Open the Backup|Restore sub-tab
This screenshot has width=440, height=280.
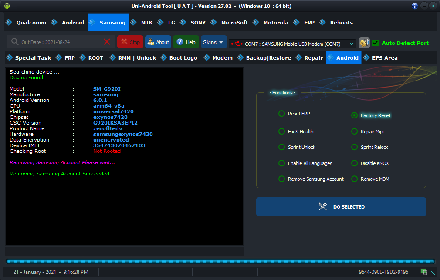click(264, 58)
